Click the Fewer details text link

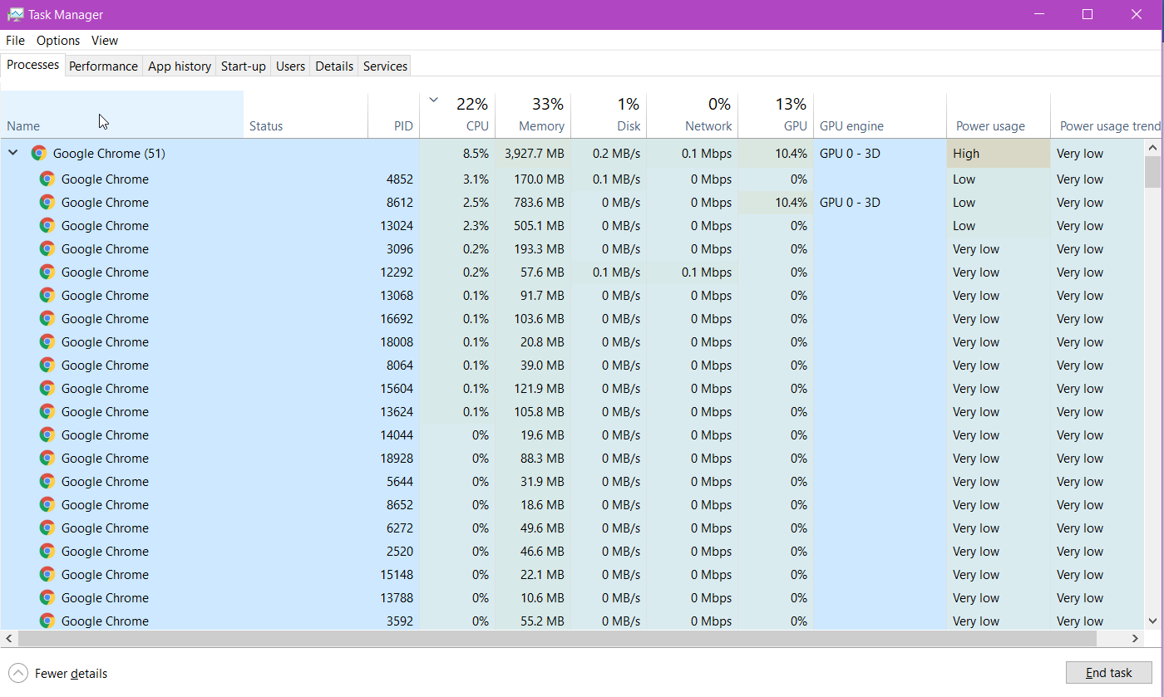[x=71, y=674]
